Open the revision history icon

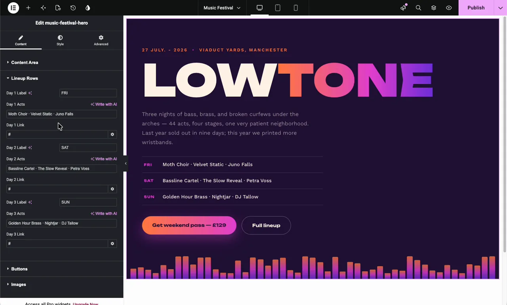click(x=73, y=8)
